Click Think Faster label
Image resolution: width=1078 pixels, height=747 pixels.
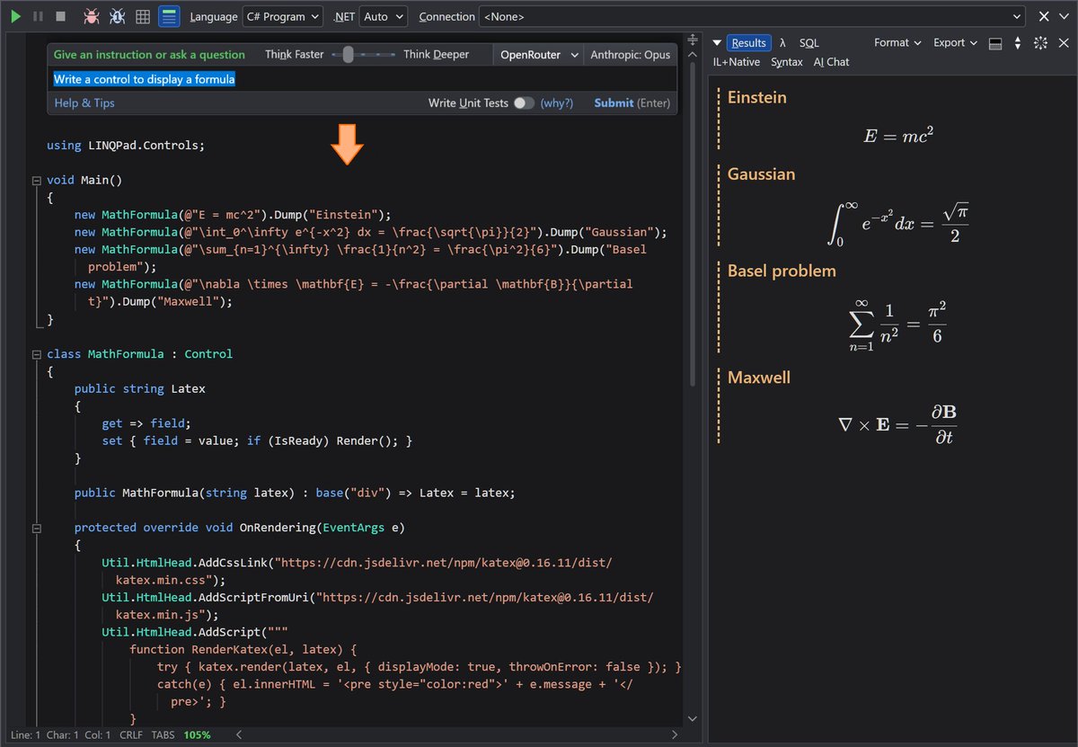pos(295,55)
